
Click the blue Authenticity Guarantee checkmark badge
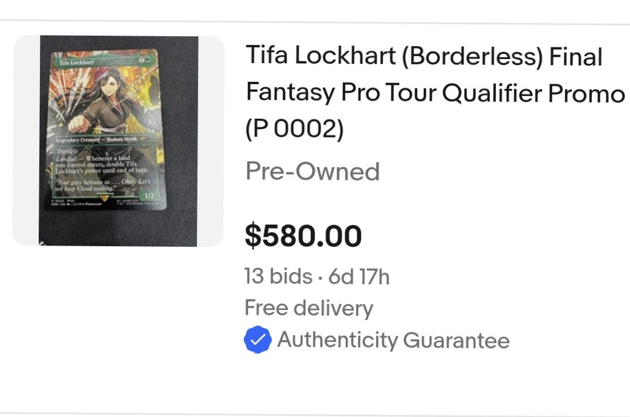click(257, 340)
